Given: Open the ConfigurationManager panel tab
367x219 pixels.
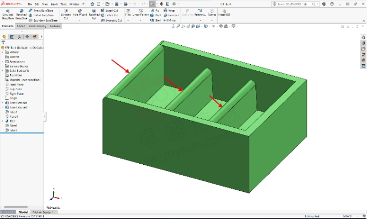Looking at the screenshot, I should coord(19,36).
